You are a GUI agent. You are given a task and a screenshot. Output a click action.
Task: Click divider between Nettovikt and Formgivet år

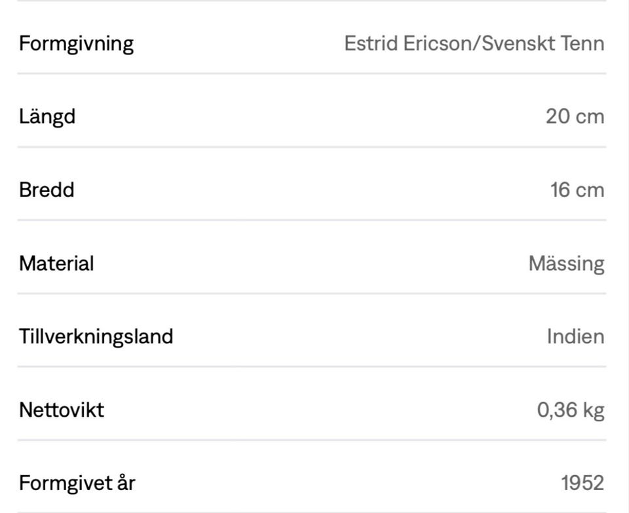pos(312,440)
